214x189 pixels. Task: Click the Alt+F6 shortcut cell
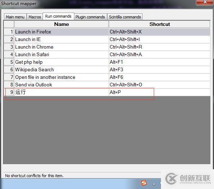click(x=160, y=77)
